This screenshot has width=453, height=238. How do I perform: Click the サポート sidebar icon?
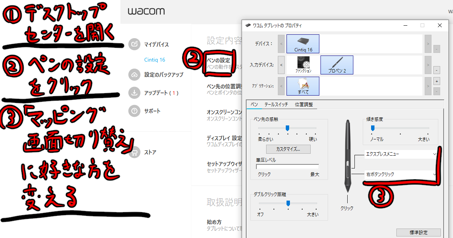click(135, 111)
